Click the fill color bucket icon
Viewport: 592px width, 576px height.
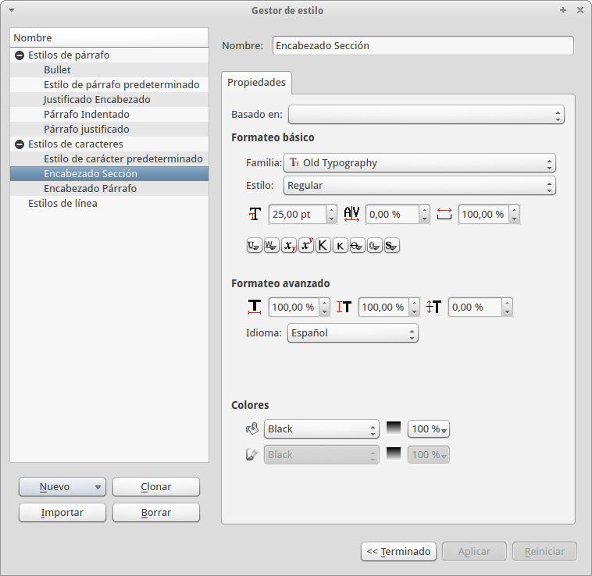tap(251, 429)
